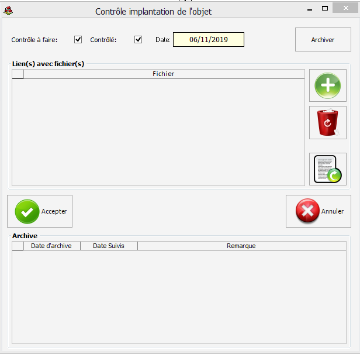
Task: Click inside the empty Archive table area
Action: click(178, 295)
